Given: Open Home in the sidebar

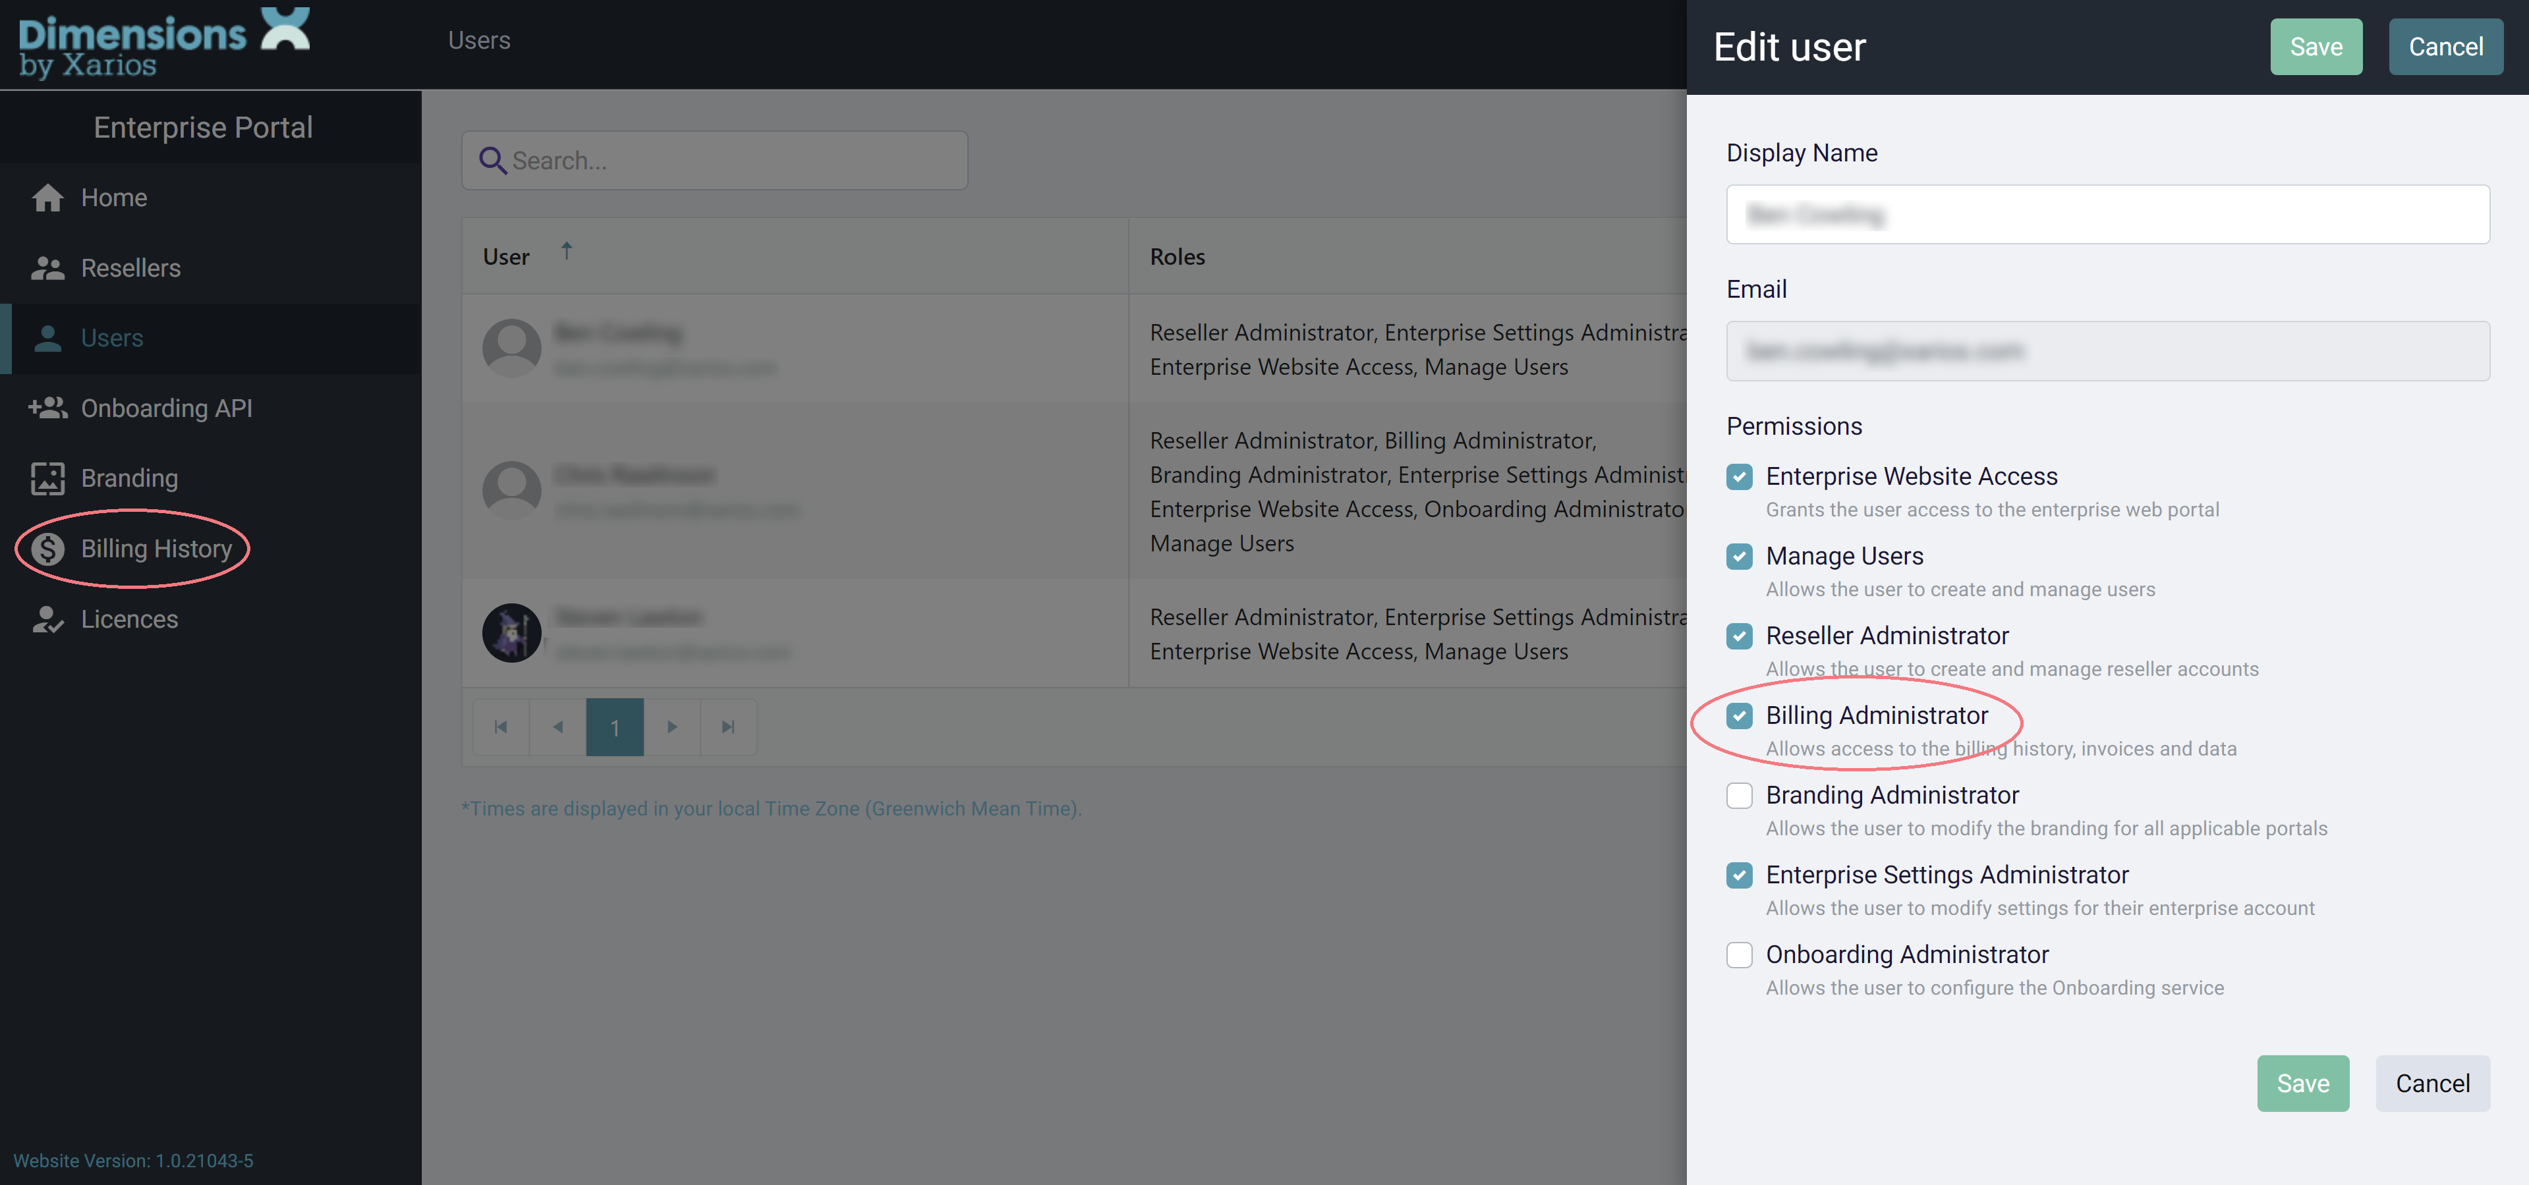Looking at the screenshot, I should 210,198.
